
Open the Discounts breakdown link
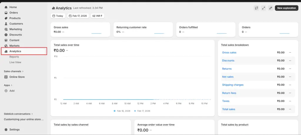click(x=228, y=61)
